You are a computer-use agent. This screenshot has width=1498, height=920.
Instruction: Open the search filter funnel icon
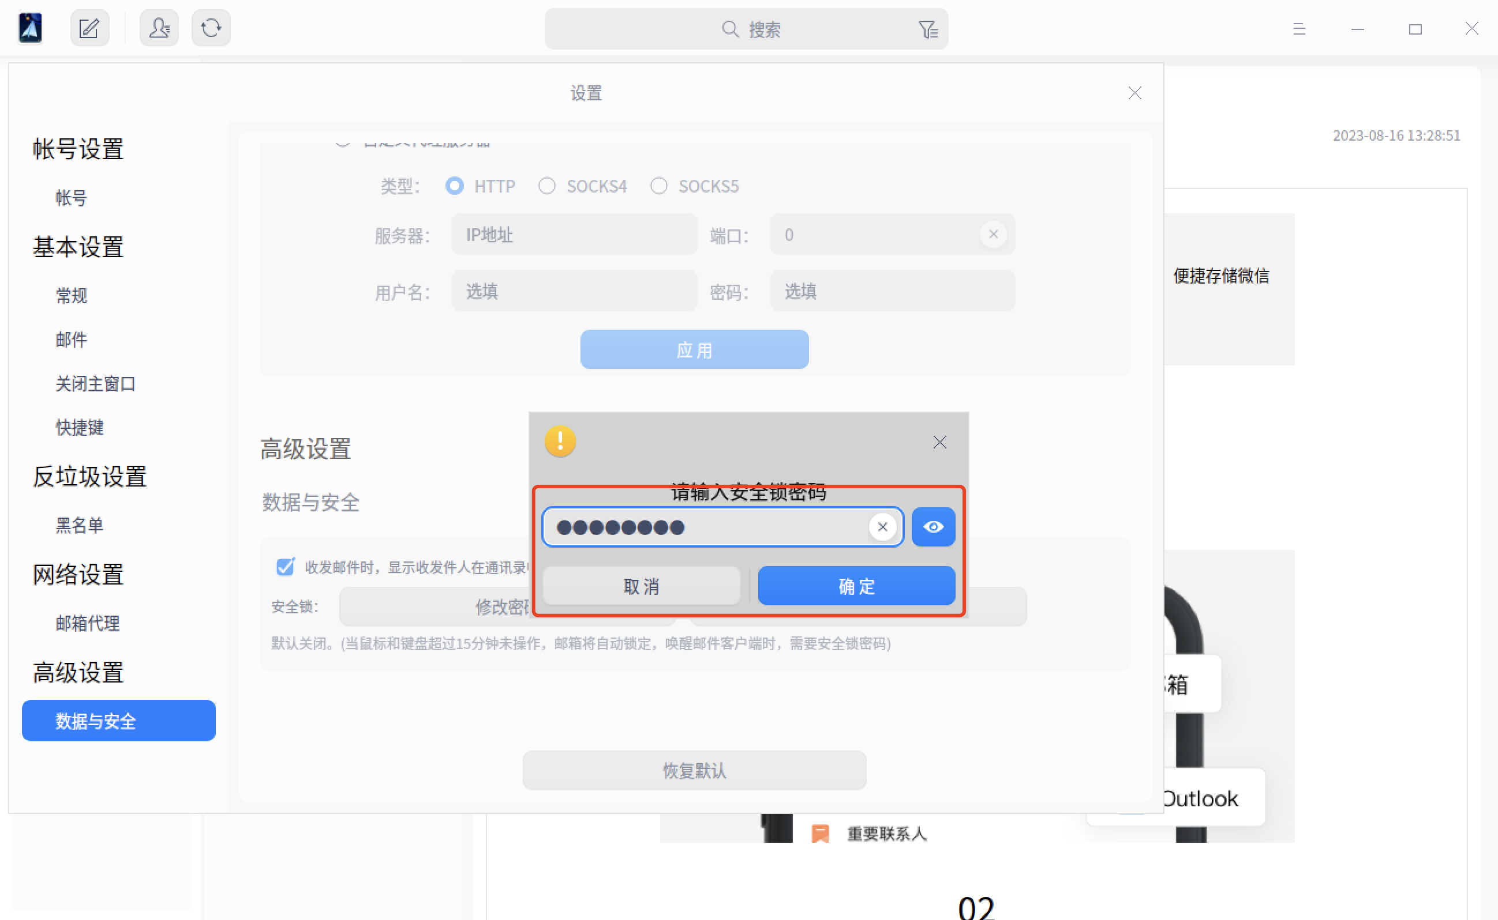928,29
